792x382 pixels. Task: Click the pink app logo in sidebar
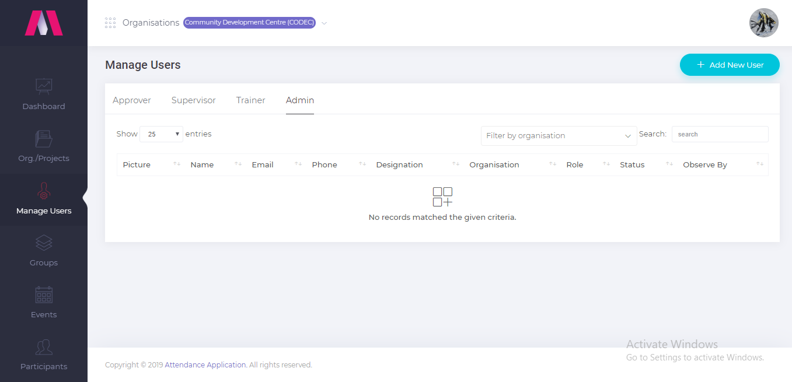44,23
